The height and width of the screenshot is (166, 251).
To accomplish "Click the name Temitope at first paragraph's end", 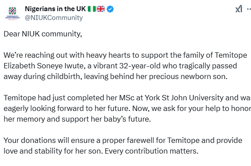I will 231,55.
